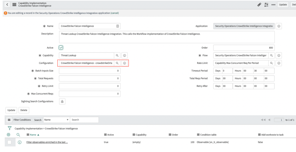This screenshot has width=296, height=152.
Task: Go to previous page arrow
Action: click(x=269, y=120)
